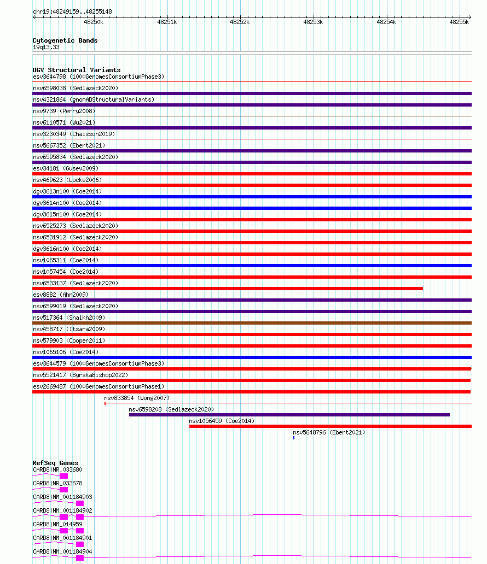Screen dimensions: 487x564
Task: Click the chr19:48249159..48255148 coordinate text
Action: coord(72,12)
